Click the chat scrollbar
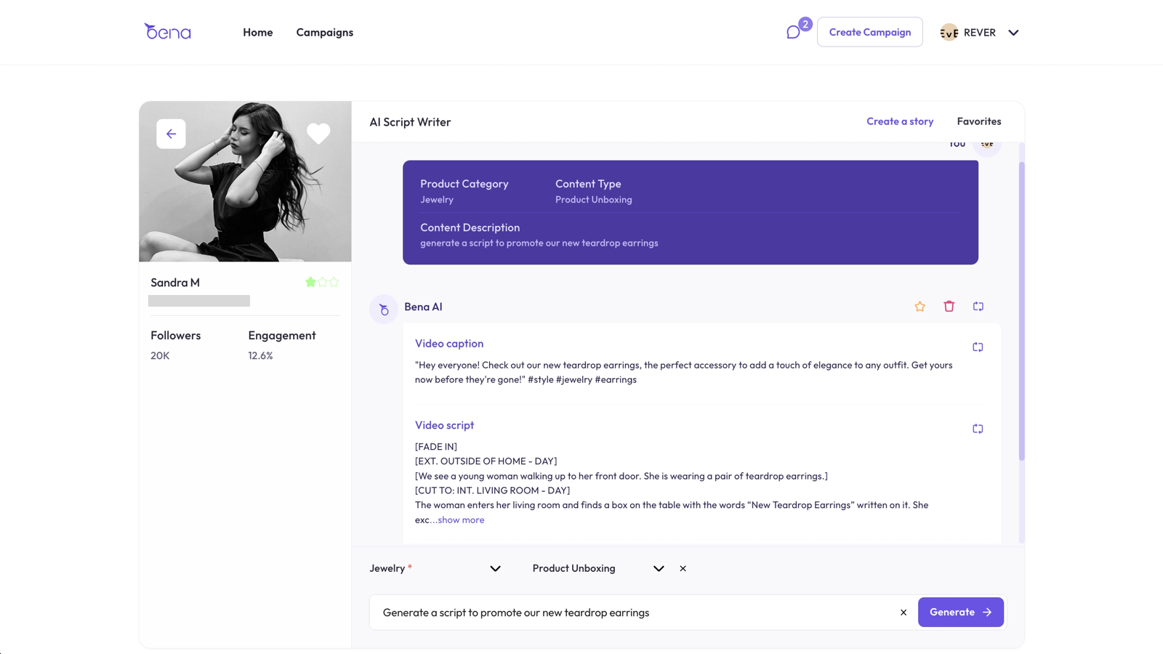Screen dimensions: 1163x654 click(x=1021, y=311)
